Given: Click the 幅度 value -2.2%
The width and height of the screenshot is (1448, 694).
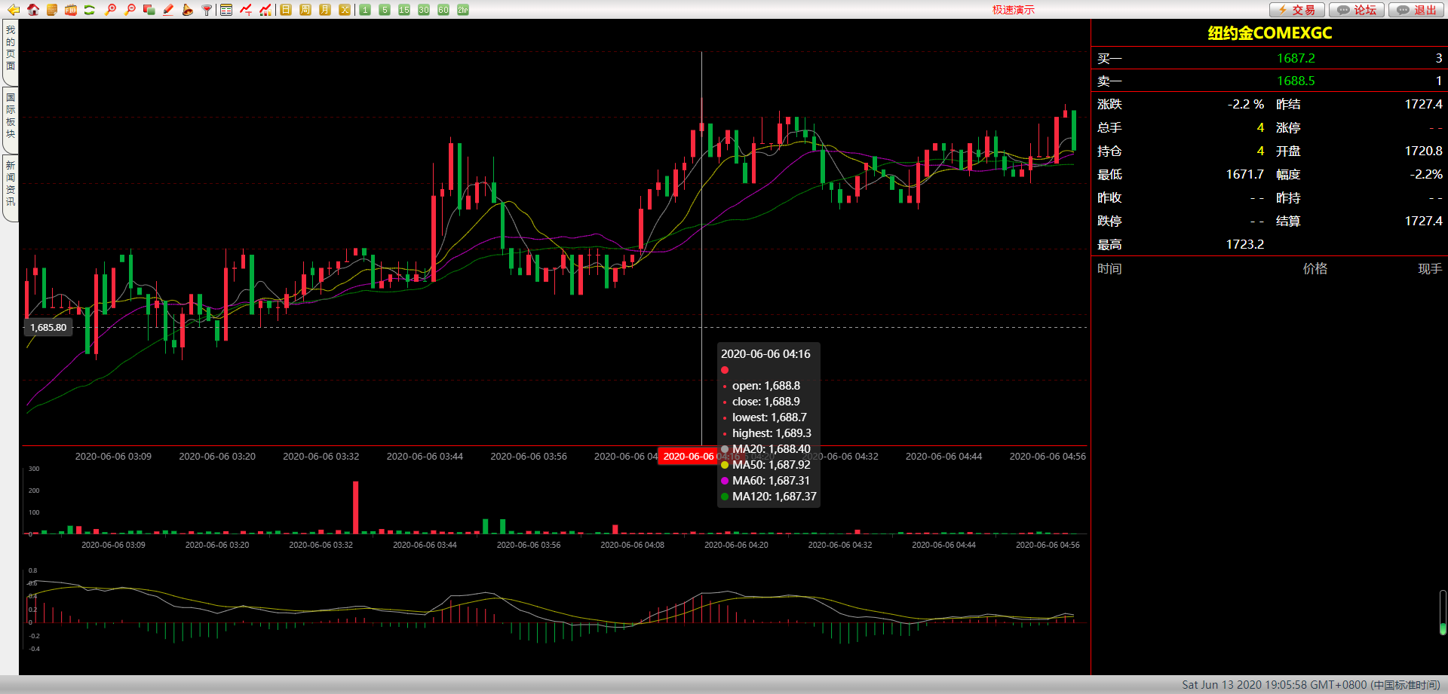Looking at the screenshot, I should tap(1426, 174).
